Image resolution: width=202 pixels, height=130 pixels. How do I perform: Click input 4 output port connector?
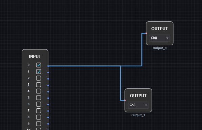pyautogui.click(x=48, y=92)
